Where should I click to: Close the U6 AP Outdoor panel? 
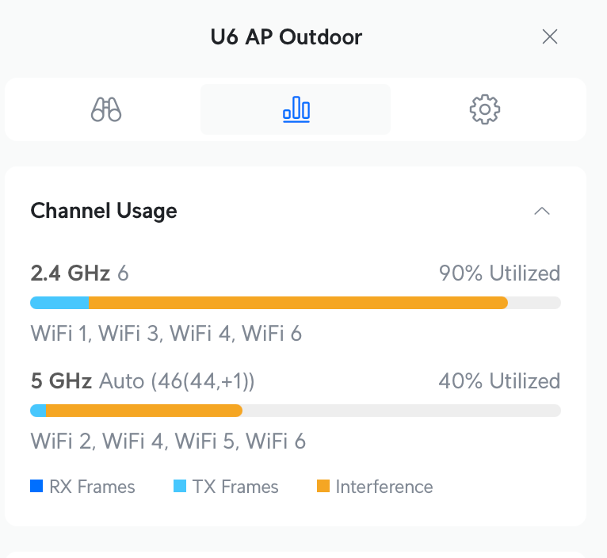point(550,36)
